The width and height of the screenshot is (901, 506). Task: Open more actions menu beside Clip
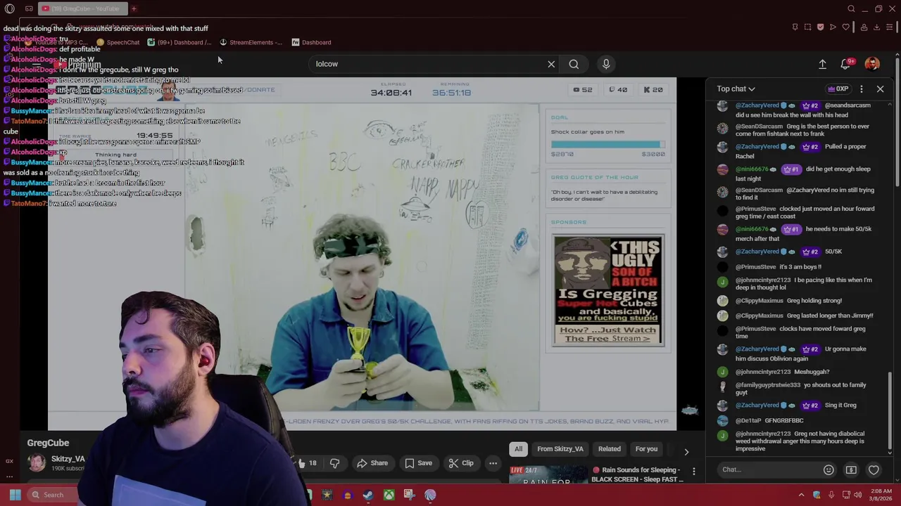[493, 463]
